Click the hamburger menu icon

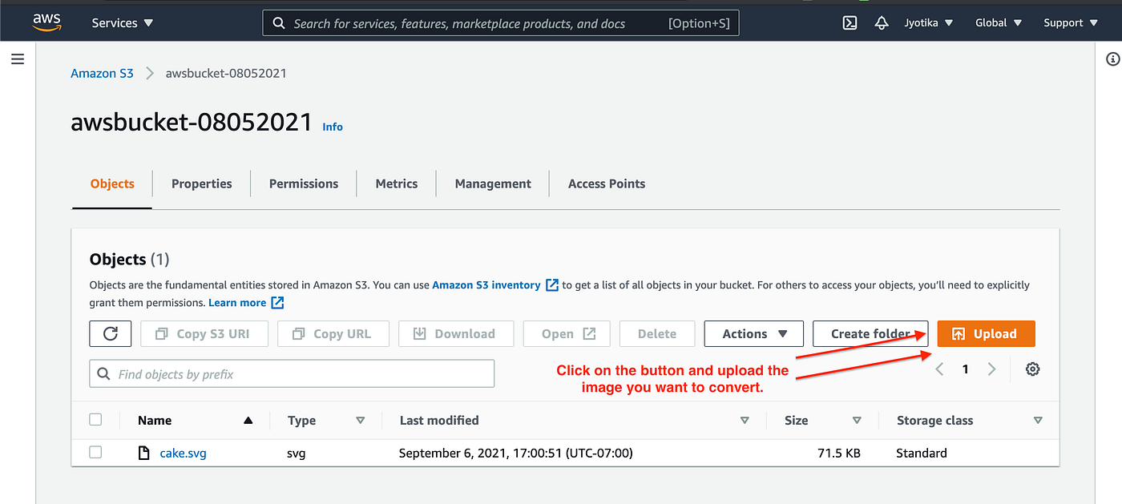[x=17, y=58]
